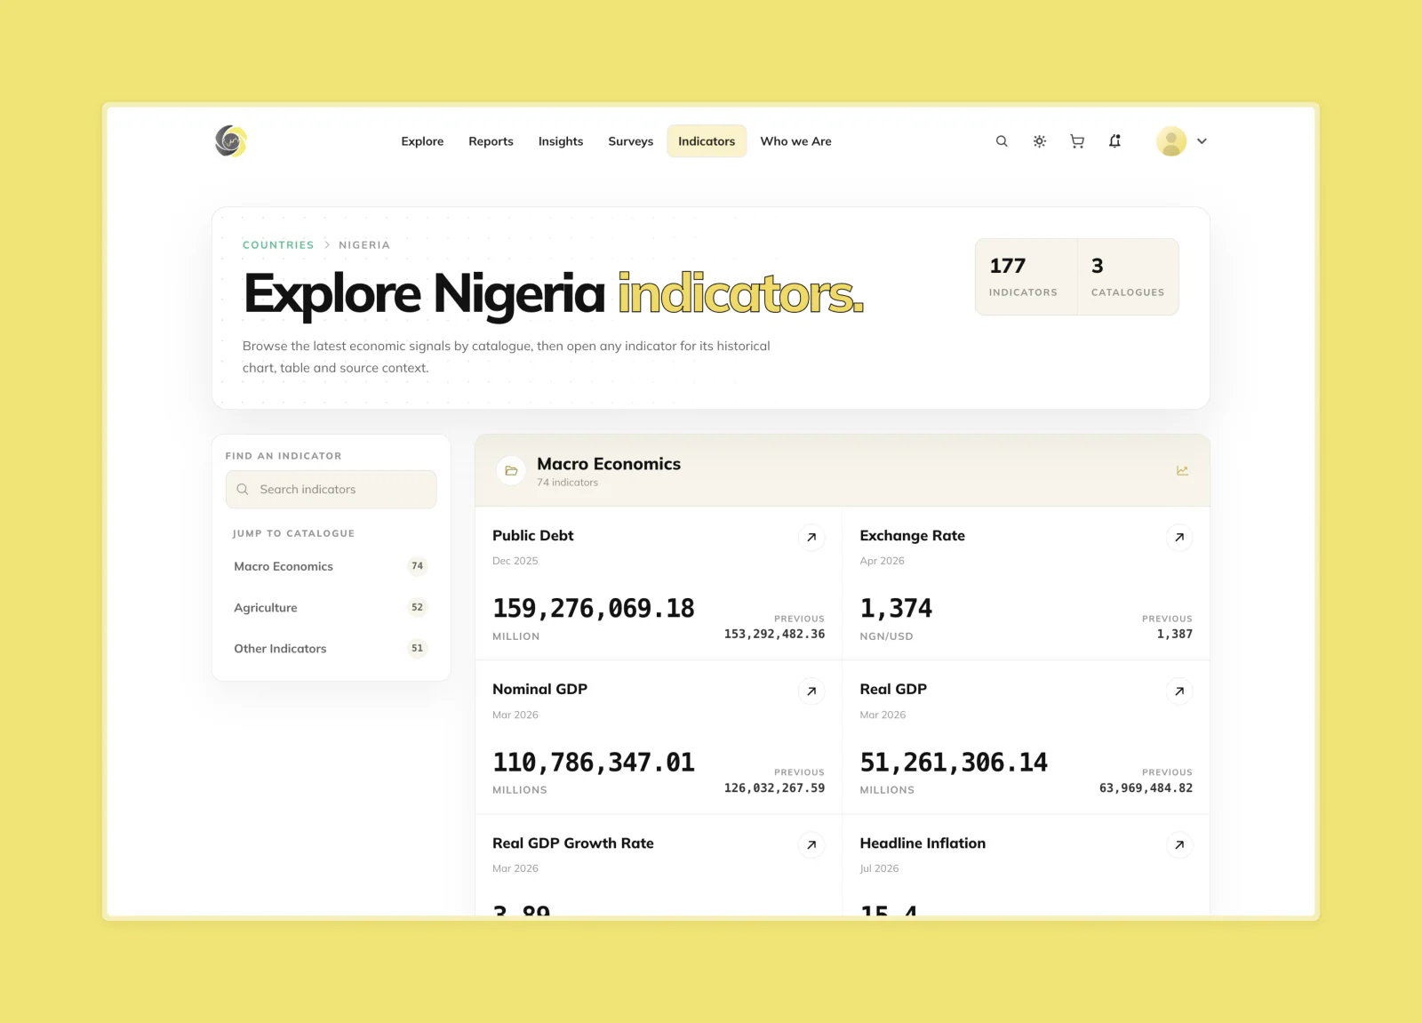Click Real GDP card title
Screen dimensions: 1422x1023
click(893, 690)
